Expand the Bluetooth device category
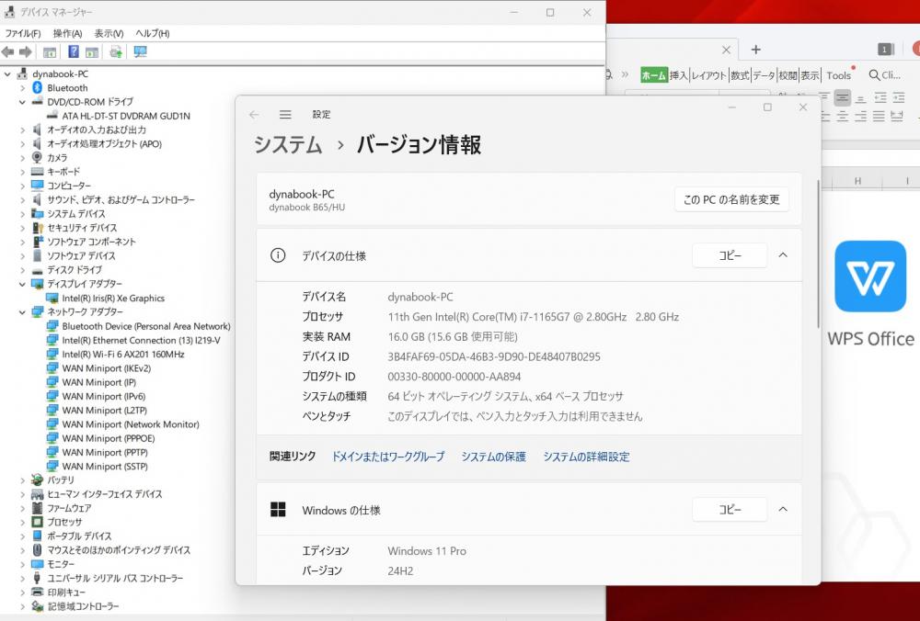This screenshot has height=621, width=920. click(23, 88)
